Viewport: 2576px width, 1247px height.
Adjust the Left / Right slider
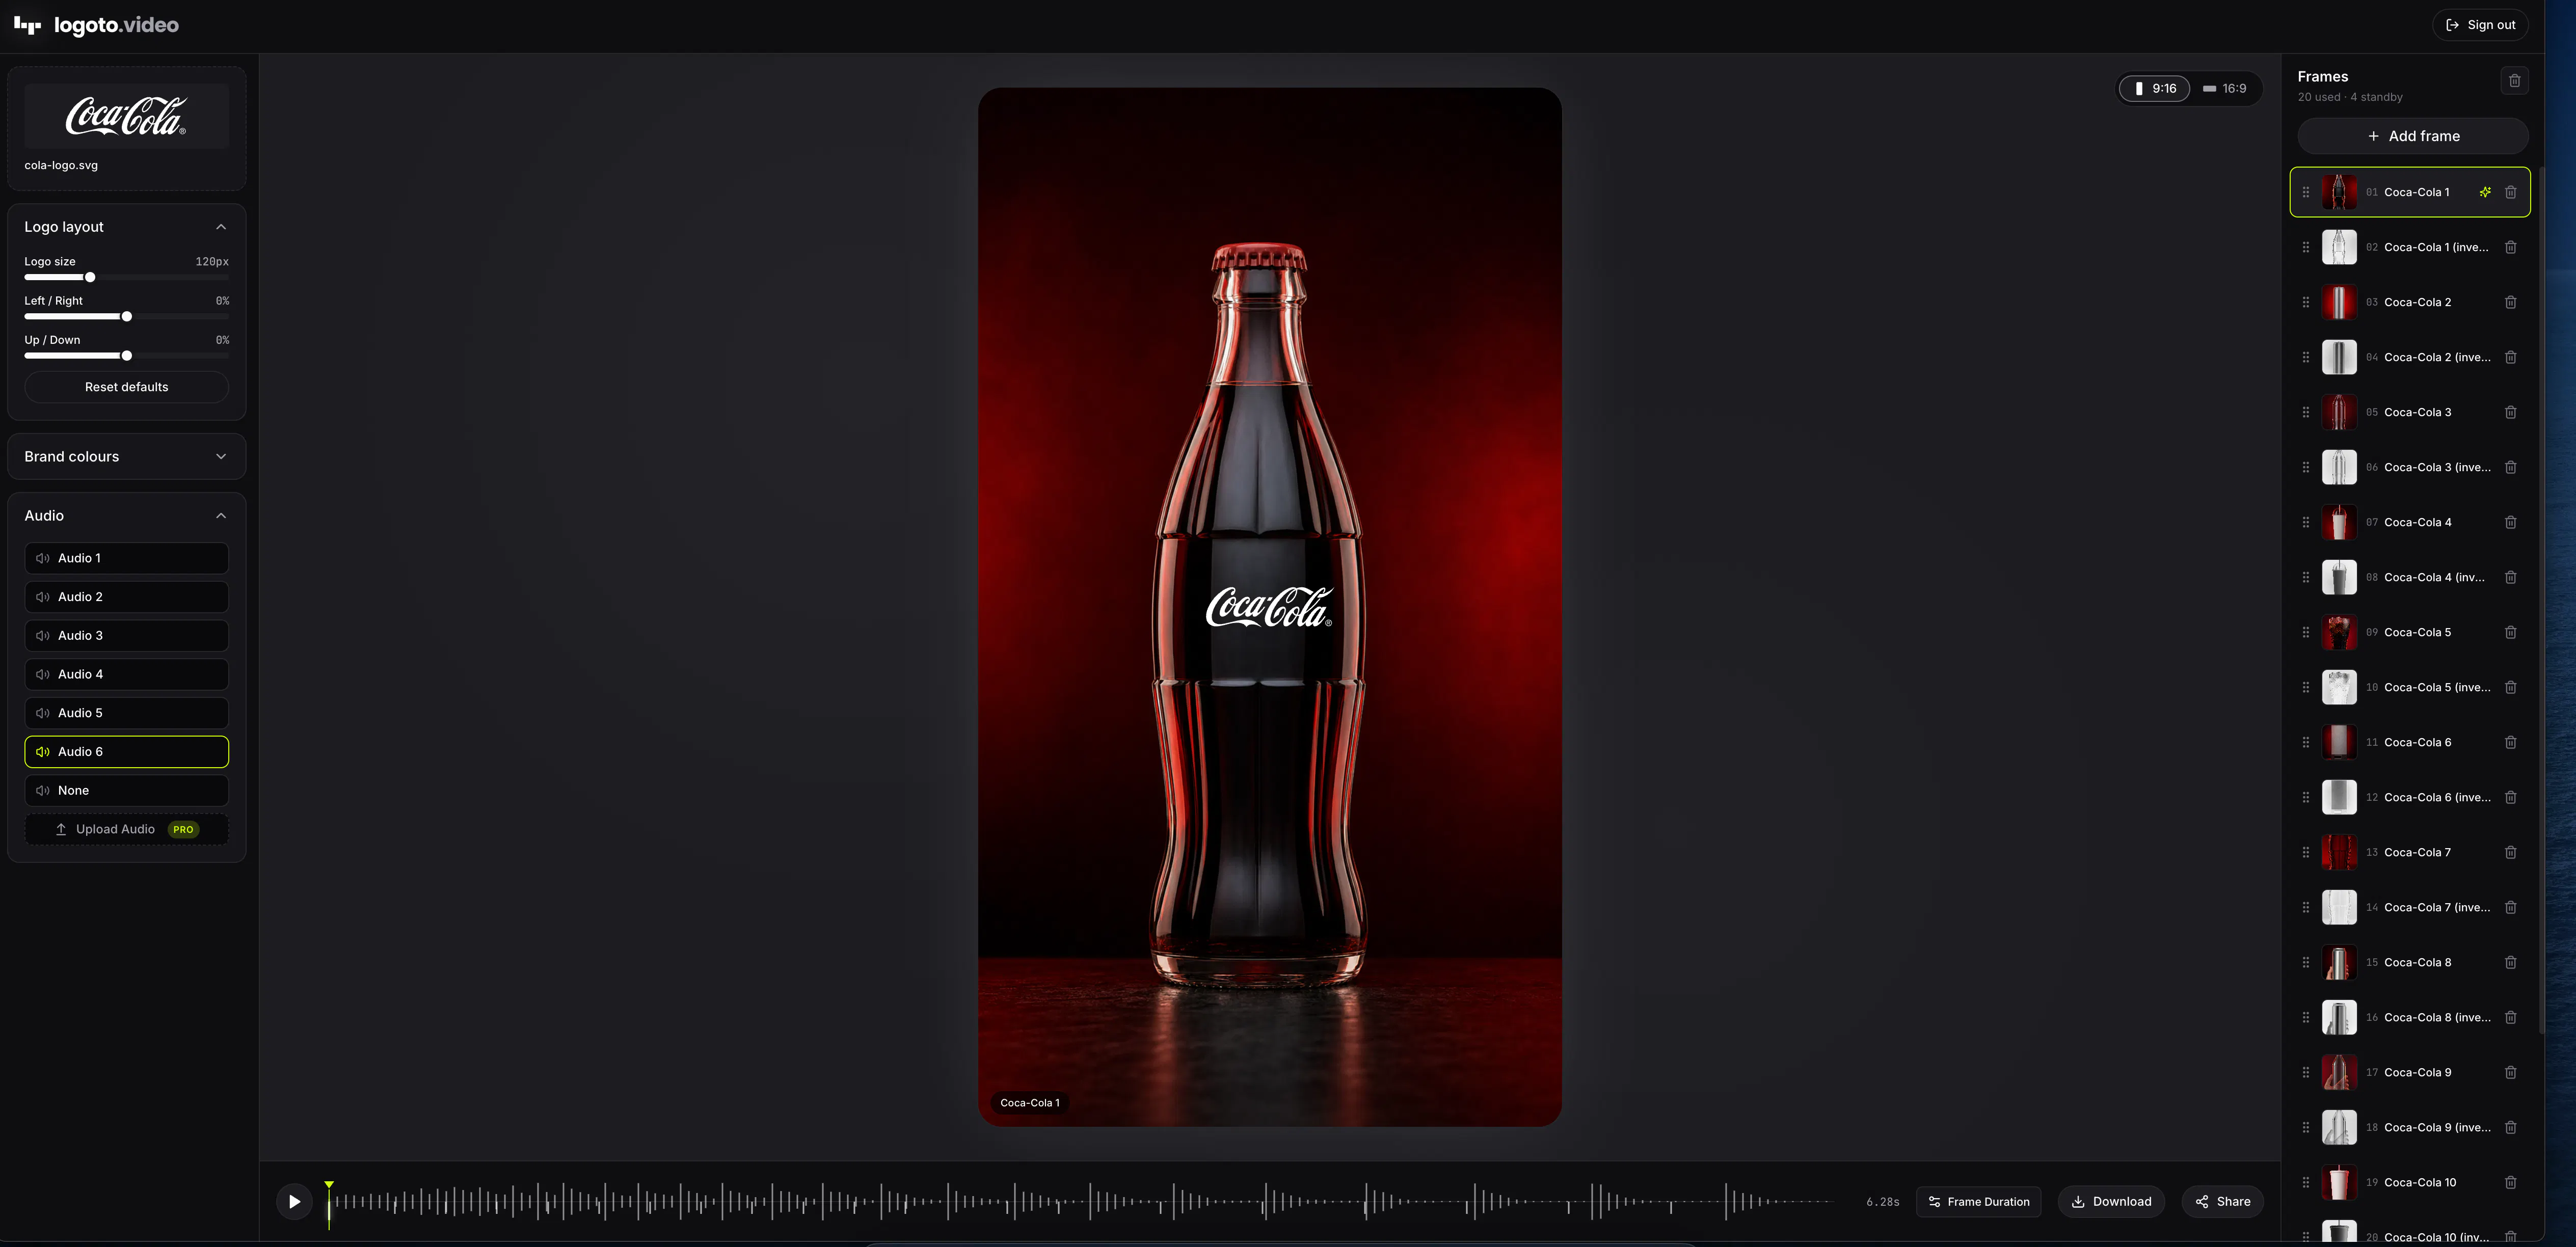tap(126, 317)
